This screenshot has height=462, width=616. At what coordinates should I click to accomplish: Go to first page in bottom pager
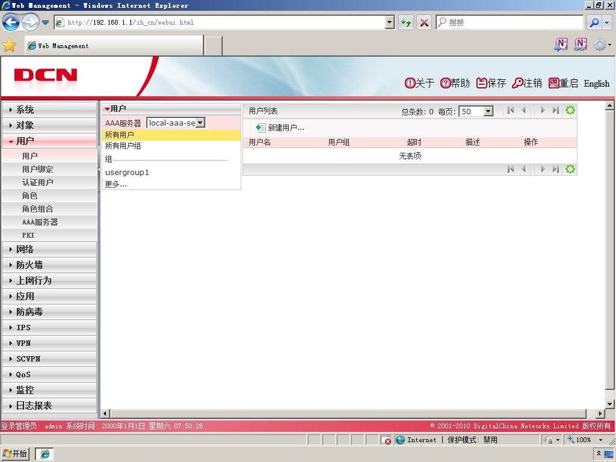(x=511, y=169)
